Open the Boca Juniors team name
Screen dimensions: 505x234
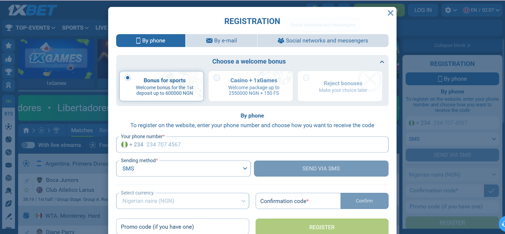[62, 180]
